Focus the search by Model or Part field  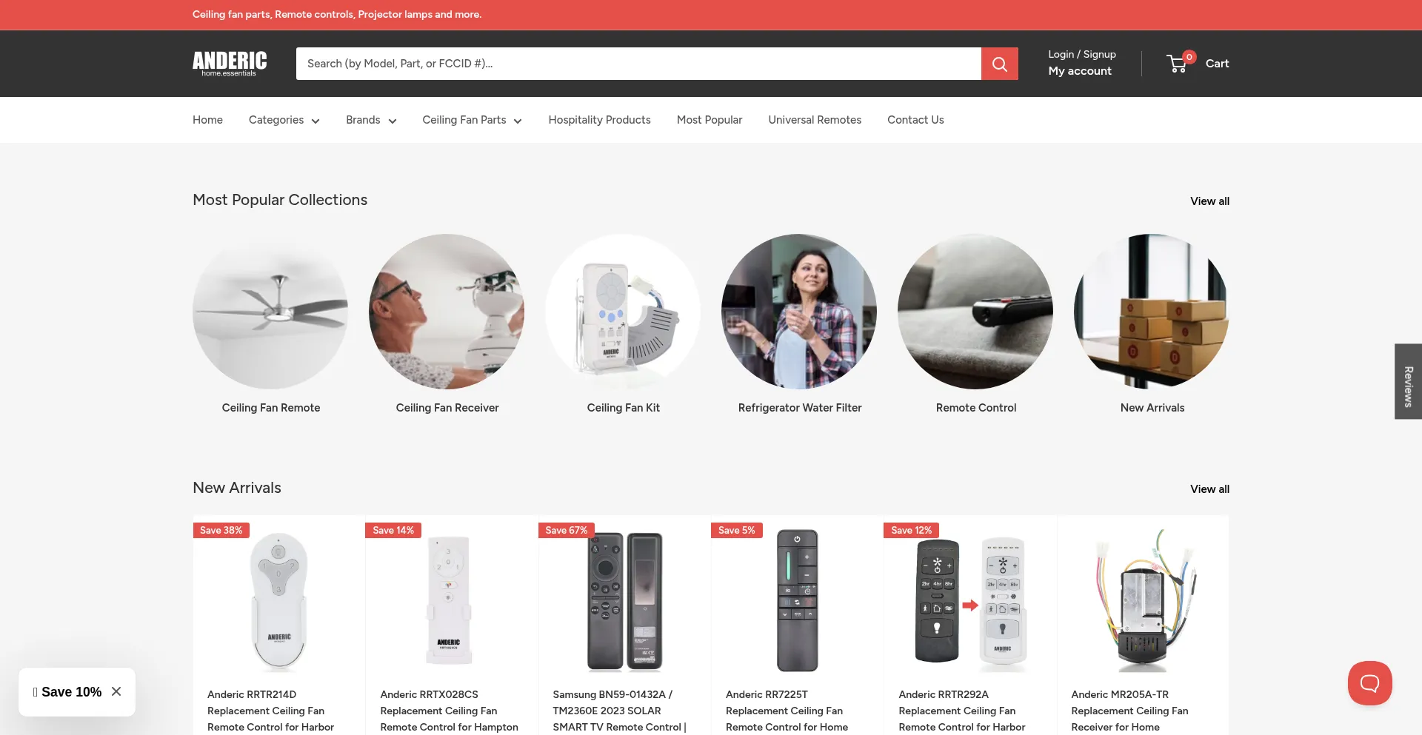pyautogui.click(x=638, y=64)
